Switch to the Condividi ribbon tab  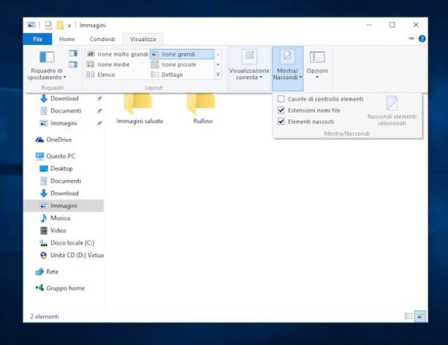click(x=102, y=39)
